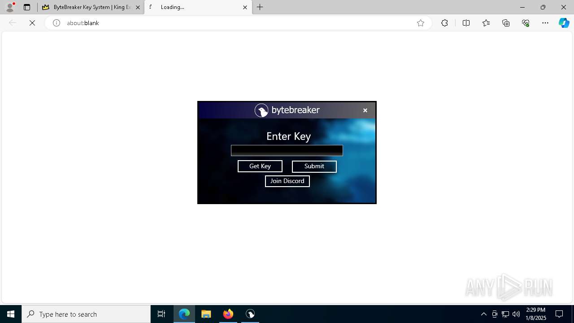
Task: Open the Windows Start menu
Action: click(x=11, y=314)
